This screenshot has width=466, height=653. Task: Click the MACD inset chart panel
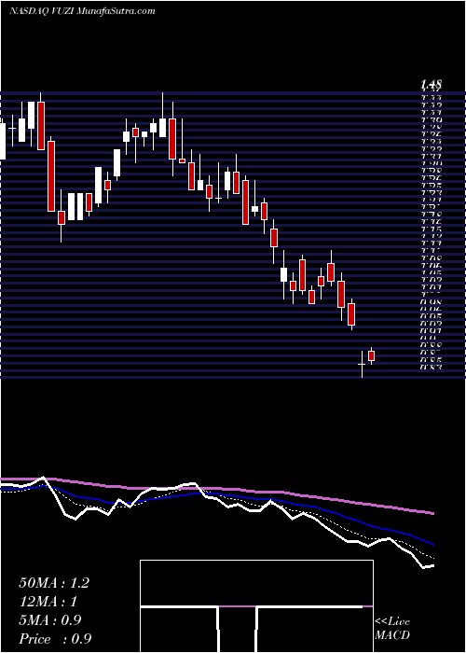pos(256,606)
